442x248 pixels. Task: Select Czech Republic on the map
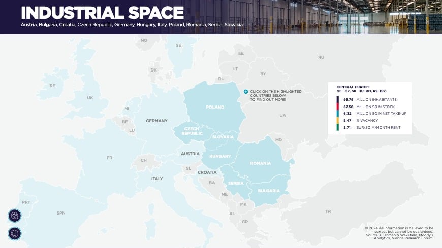[x=192, y=131]
